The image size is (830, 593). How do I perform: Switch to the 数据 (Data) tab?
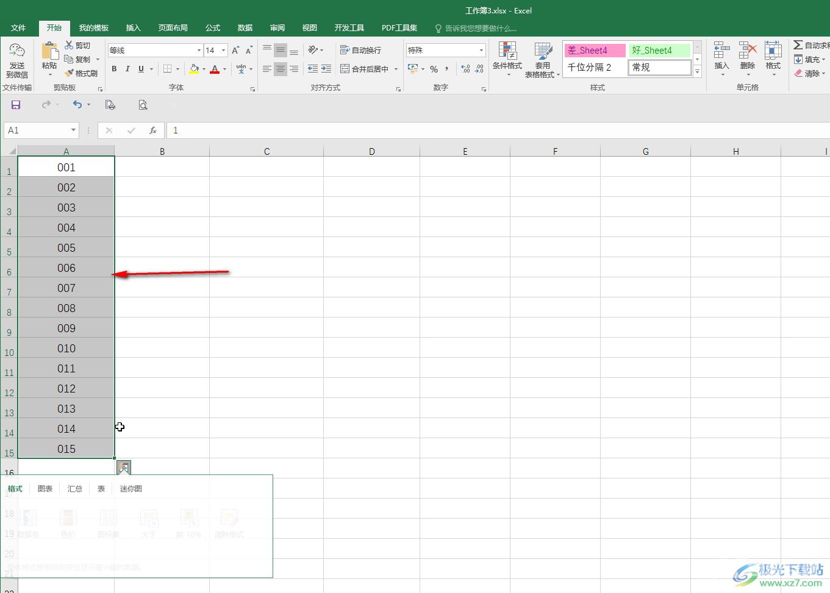(x=245, y=27)
